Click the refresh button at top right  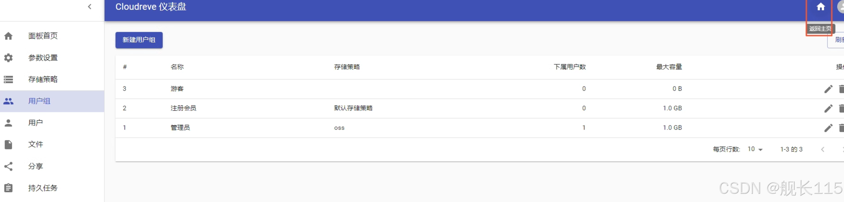836,40
